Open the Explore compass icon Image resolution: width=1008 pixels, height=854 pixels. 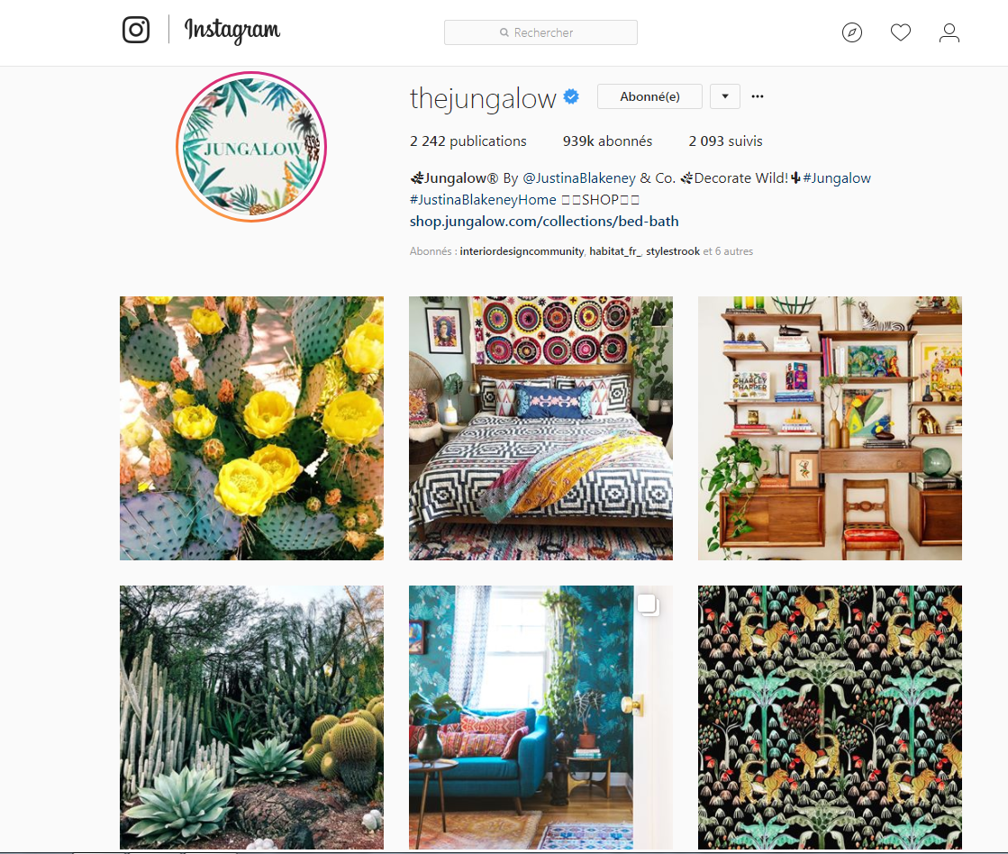tap(852, 32)
